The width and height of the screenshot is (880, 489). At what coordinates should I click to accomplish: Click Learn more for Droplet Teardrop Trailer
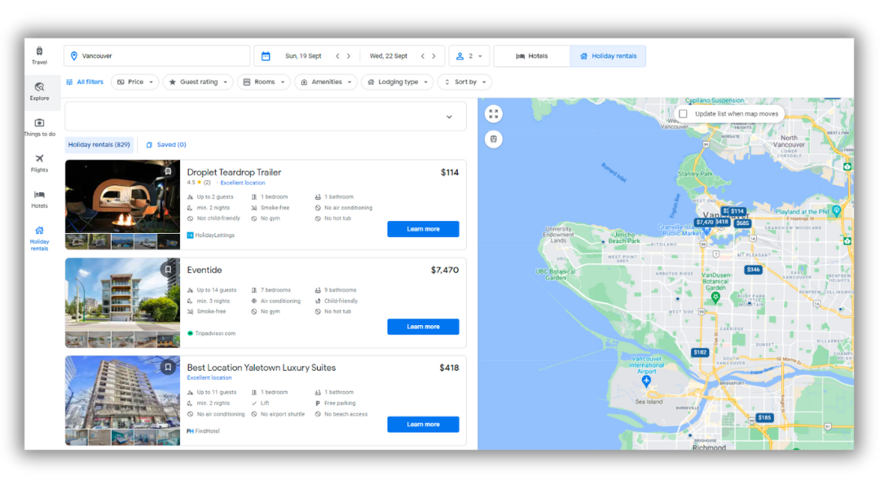(423, 229)
